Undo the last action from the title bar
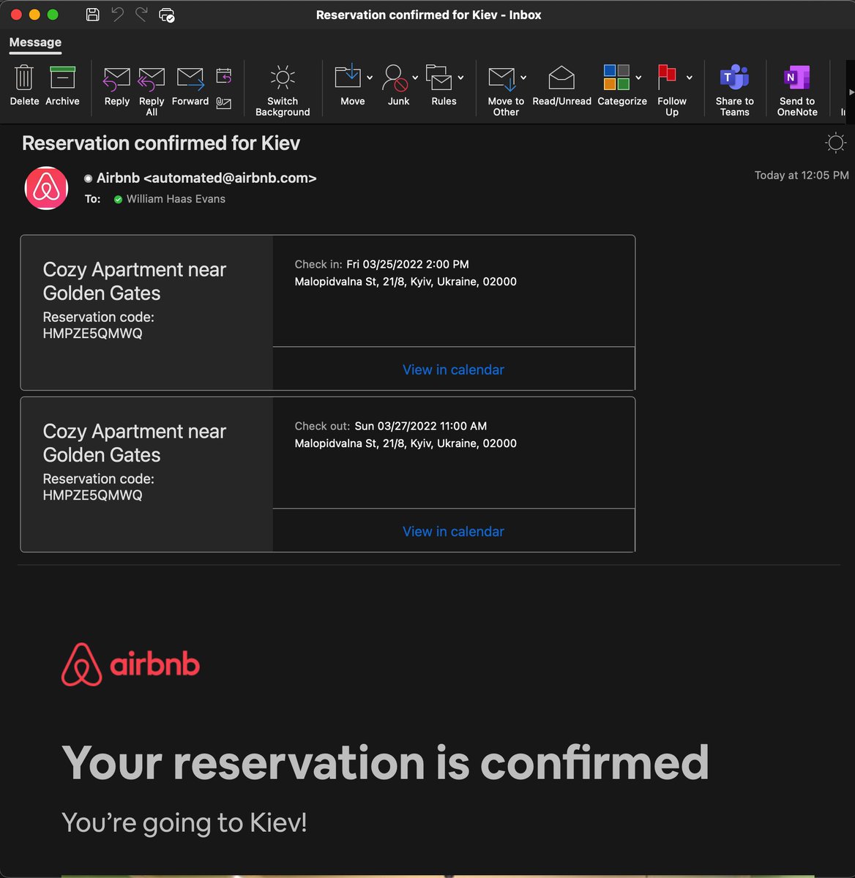This screenshot has width=855, height=878. 117,15
